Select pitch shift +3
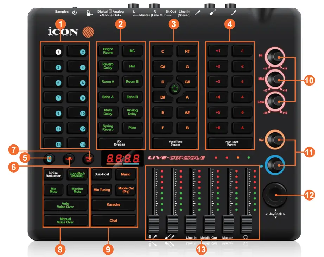This screenshot has height=257, width=324. pos(218,81)
